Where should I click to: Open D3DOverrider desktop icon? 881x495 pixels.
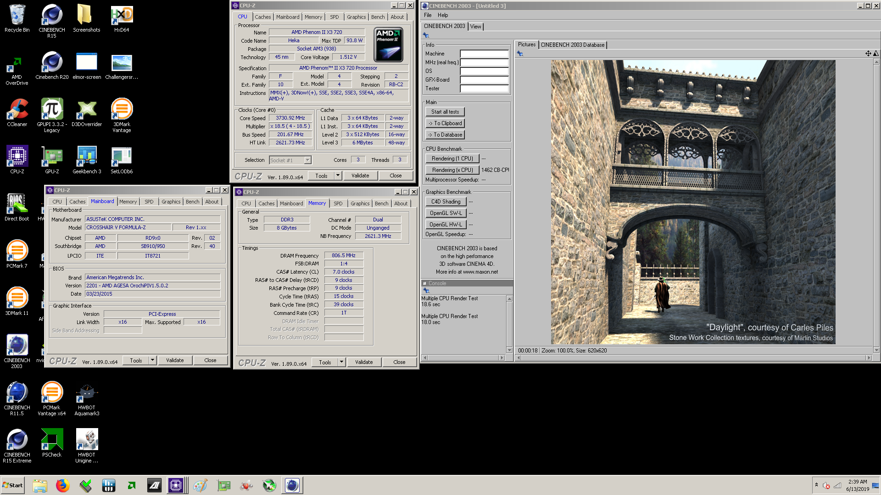86,113
